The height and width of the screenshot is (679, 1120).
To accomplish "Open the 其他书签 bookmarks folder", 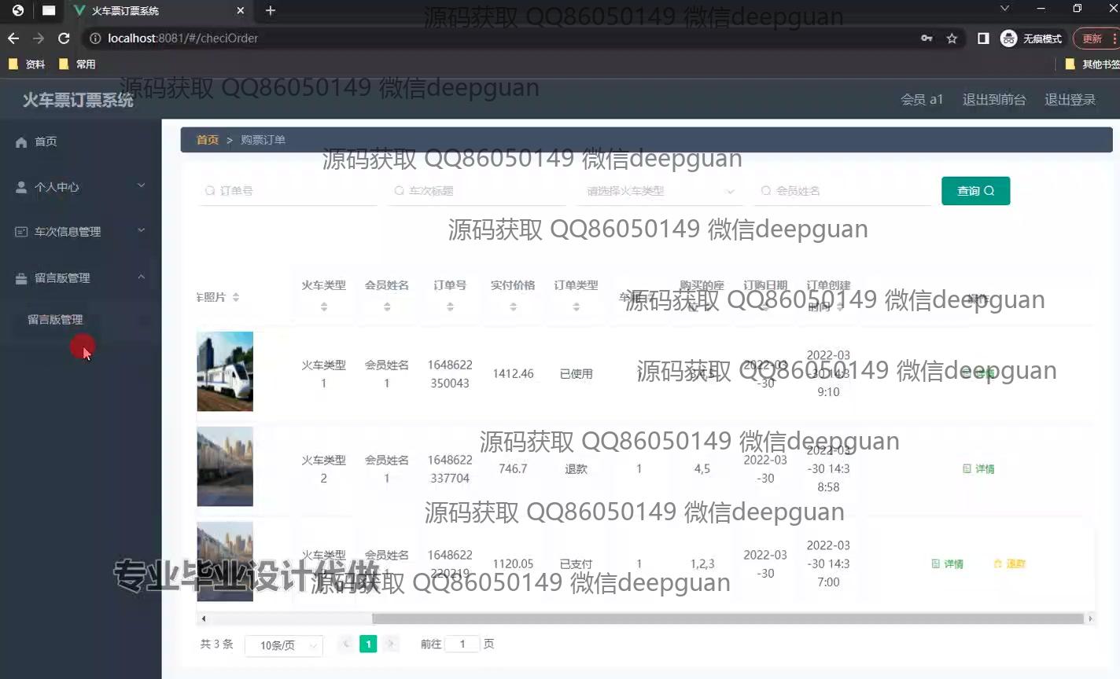I will point(1092,64).
